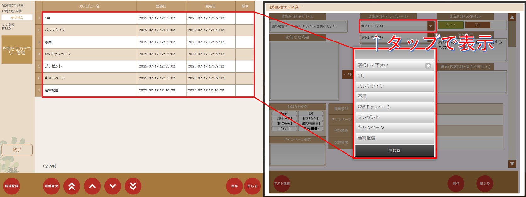Open お知らせカテゴリー管理 sidebar tile
Screen dimensions: 526x197
(x=17, y=50)
